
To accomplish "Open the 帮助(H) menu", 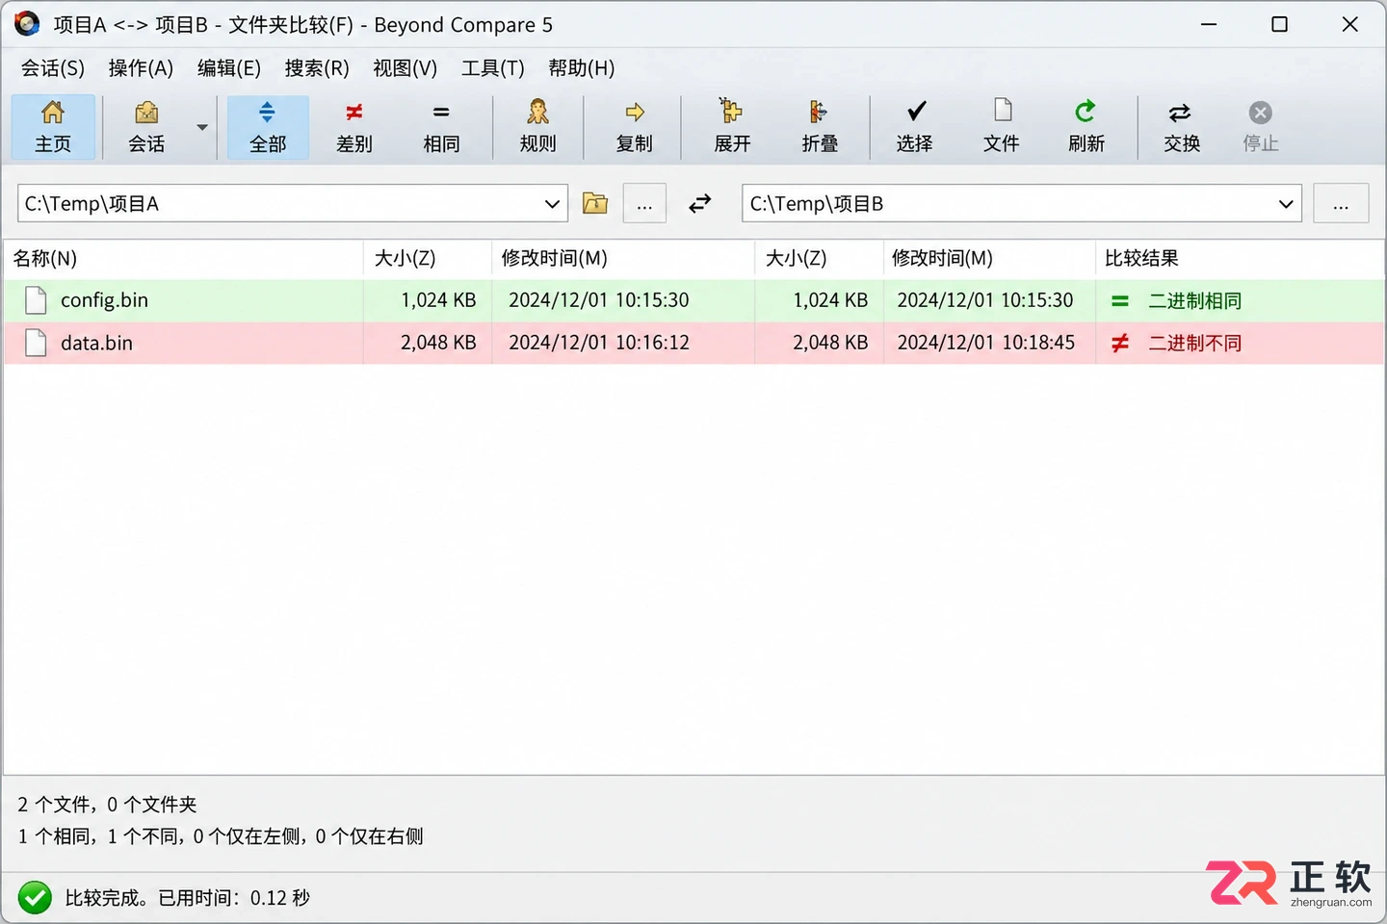I will click(x=582, y=68).
